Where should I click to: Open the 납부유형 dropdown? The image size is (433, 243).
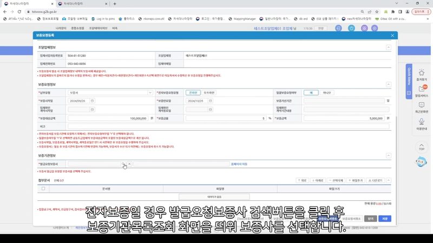click(x=110, y=92)
